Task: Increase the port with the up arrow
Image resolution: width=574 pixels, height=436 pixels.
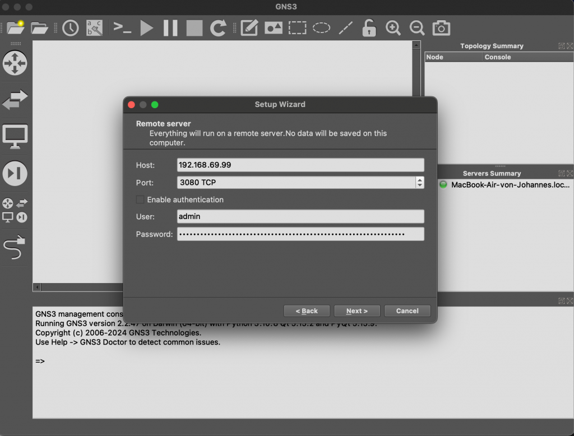Action: pyautogui.click(x=420, y=179)
